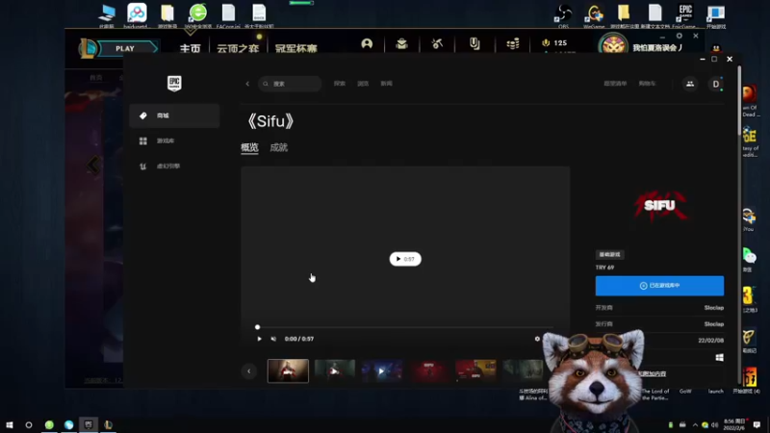Switch to the Achievements (成就) tab
The image size is (770, 433).
[278, 147]
